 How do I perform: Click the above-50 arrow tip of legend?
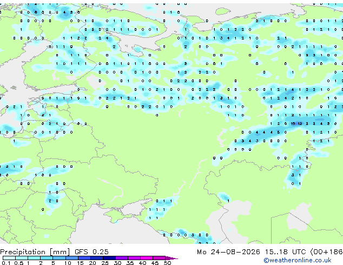point(171,259)
